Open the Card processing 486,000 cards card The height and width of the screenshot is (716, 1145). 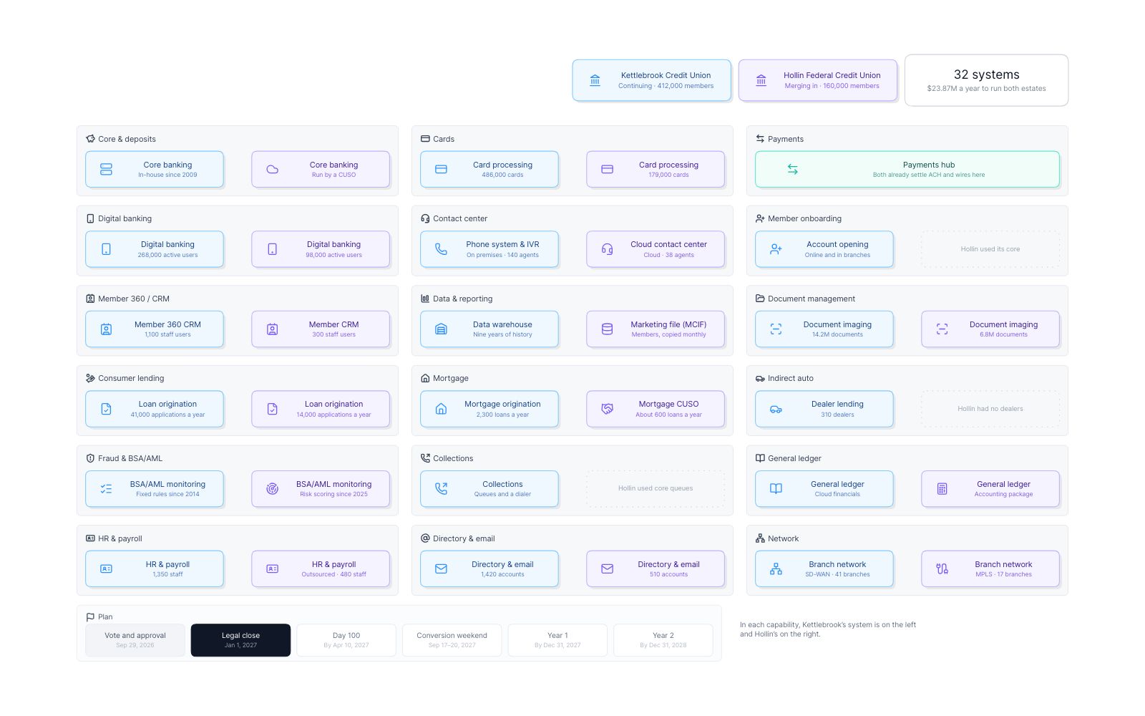pos(489,169)
